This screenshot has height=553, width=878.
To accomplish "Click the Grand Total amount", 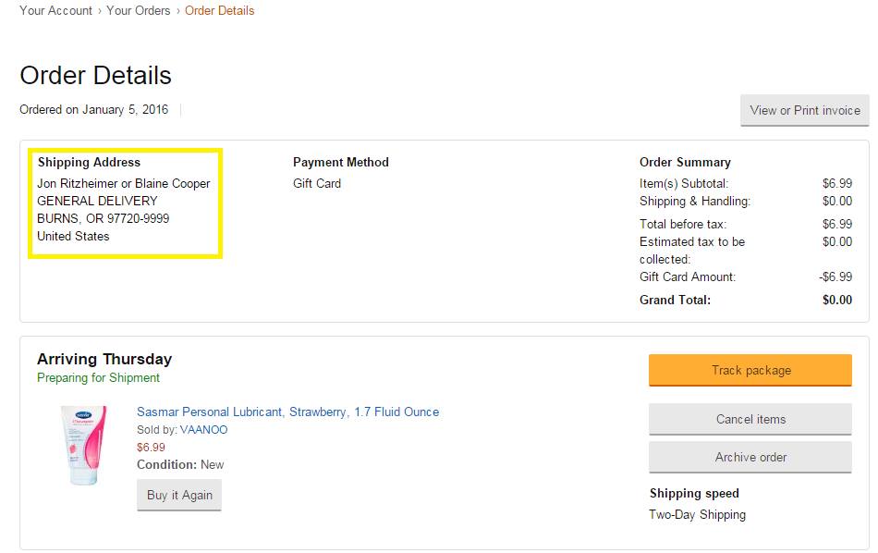I will [837, 300].
